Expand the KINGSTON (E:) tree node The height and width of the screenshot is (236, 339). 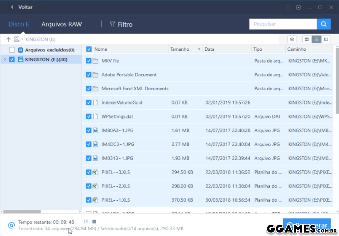(5, 60)
